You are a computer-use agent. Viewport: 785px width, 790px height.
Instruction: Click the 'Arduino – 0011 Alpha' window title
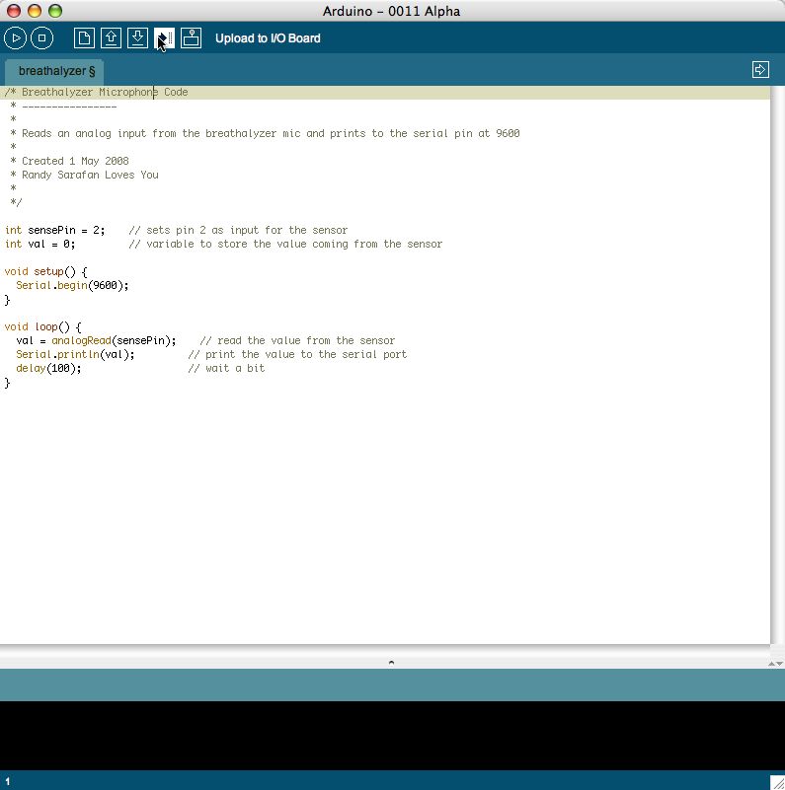(x=391, y=11)
